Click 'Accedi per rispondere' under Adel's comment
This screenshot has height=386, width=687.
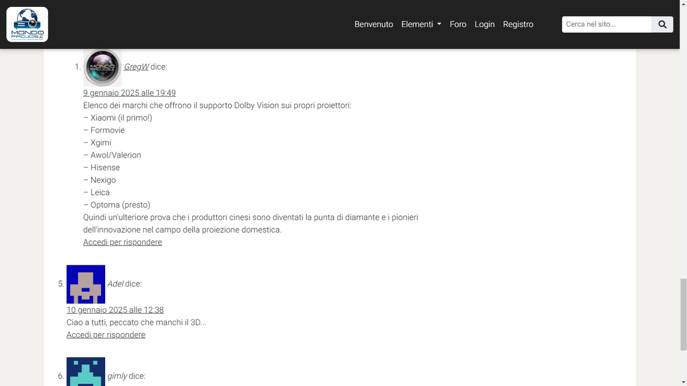[106, 335]
